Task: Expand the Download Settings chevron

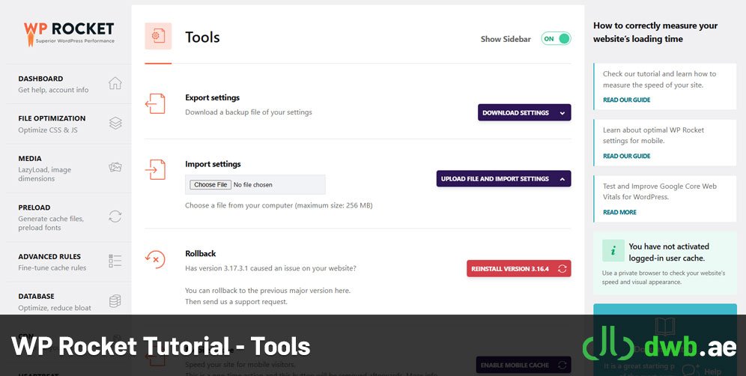Action: [x=562, y=113]
